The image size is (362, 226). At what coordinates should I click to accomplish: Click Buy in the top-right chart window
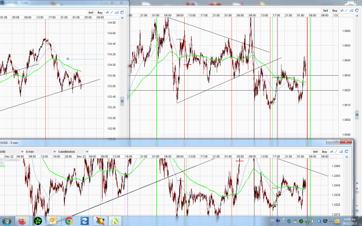tap(335, 10)
